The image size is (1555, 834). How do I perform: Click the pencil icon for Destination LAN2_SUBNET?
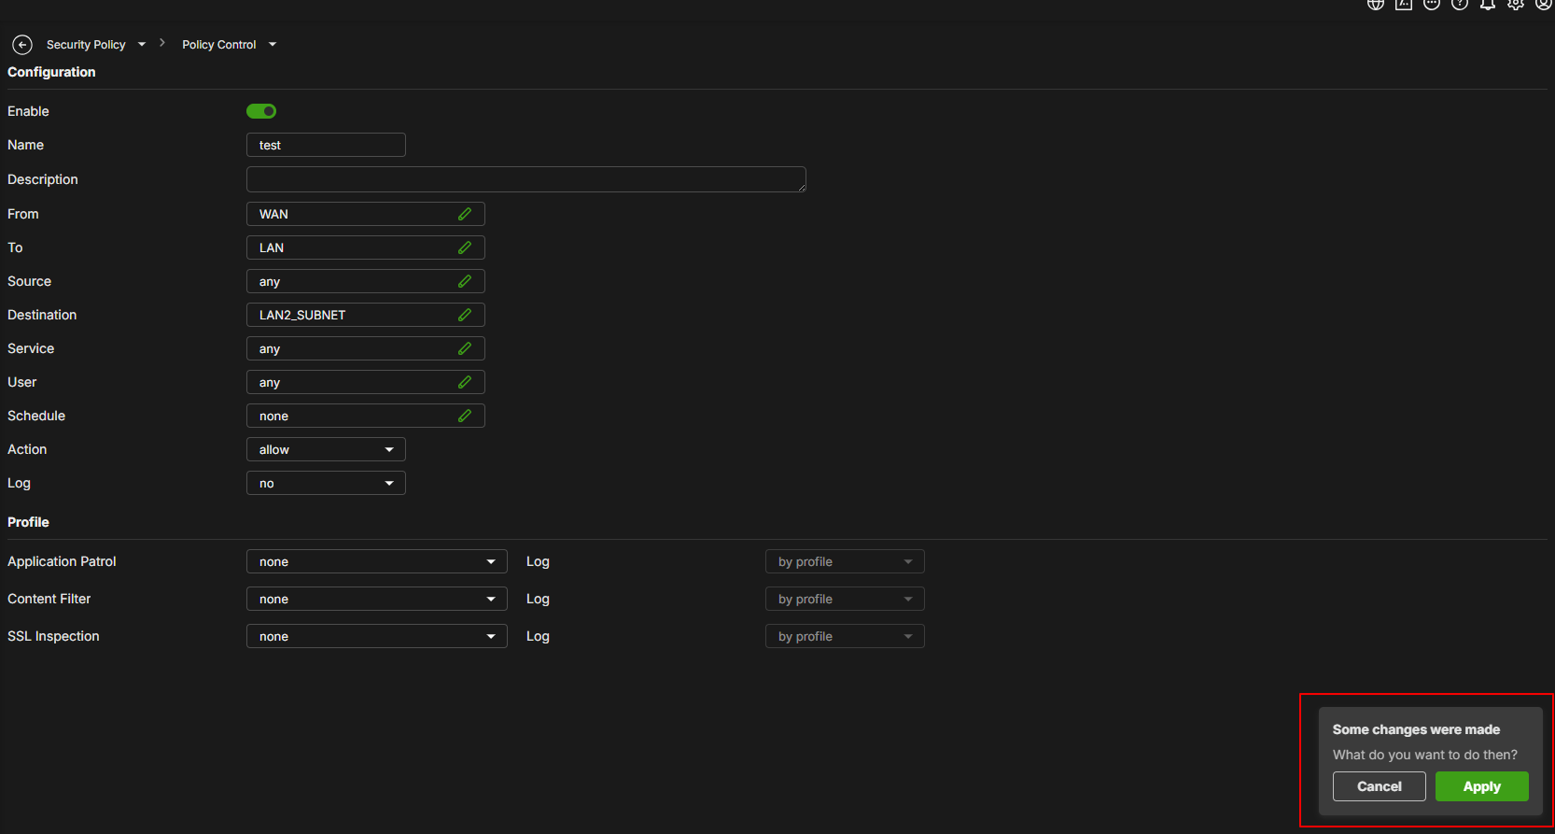click(x=465, y=315)
